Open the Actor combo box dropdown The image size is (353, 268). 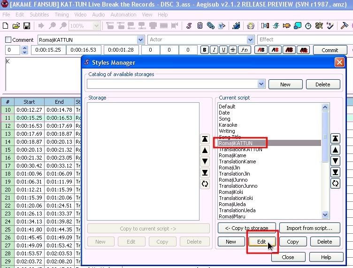tap(250, 40)
